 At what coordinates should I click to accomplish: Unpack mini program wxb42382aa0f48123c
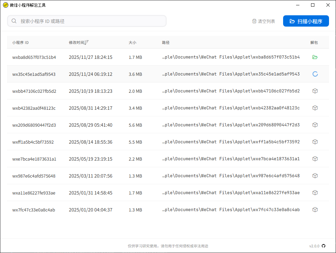point(315,108)
